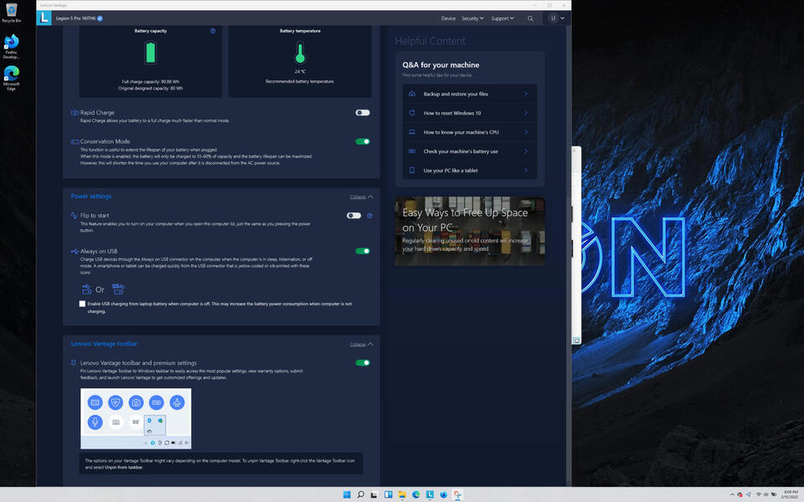Open the Device menu

tap(448, 18)
